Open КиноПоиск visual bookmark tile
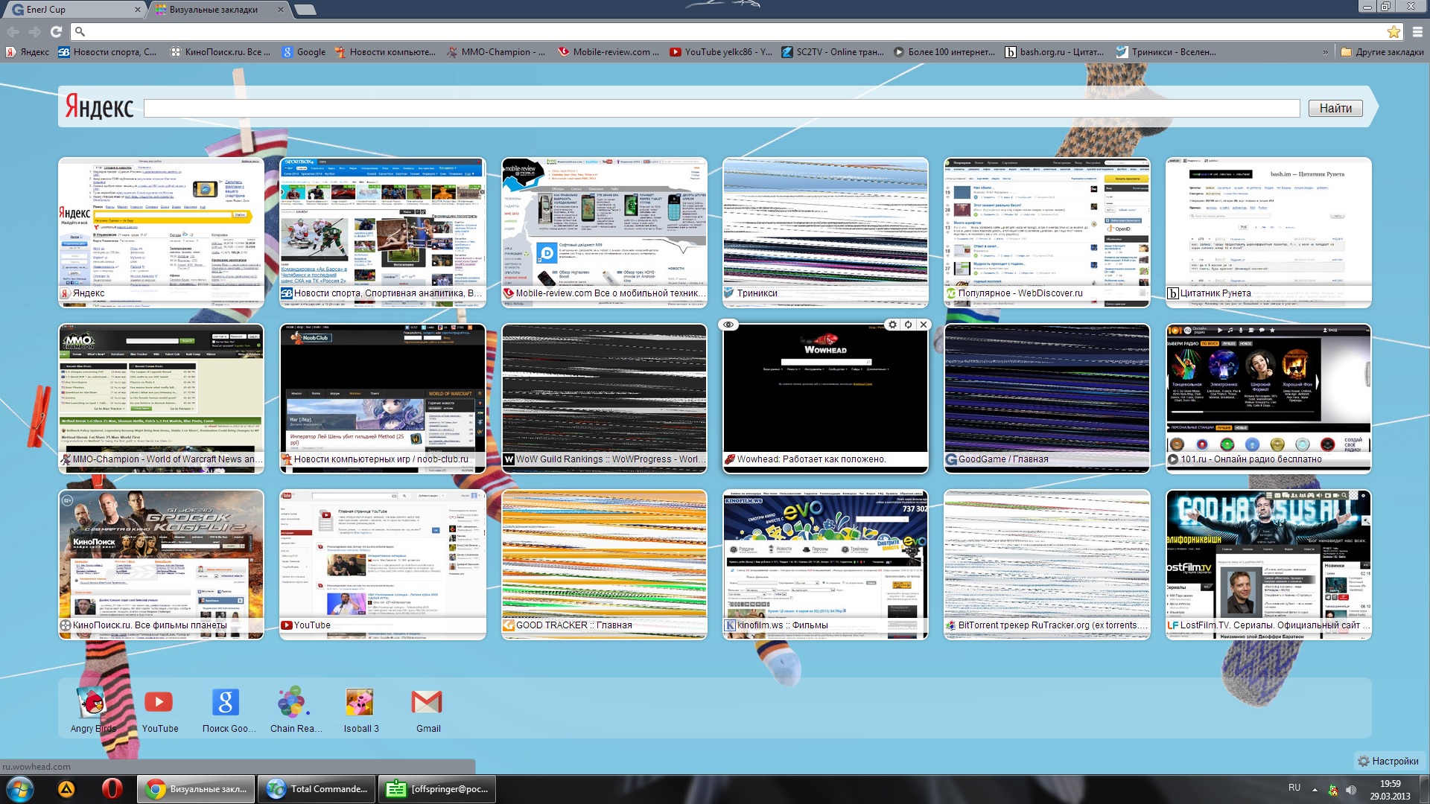 tap(161, 564)
